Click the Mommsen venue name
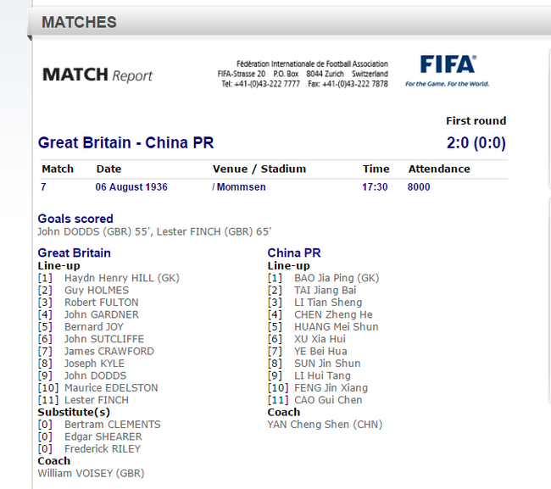The height and width of the screenshot is (489, 551). (241, 186)
